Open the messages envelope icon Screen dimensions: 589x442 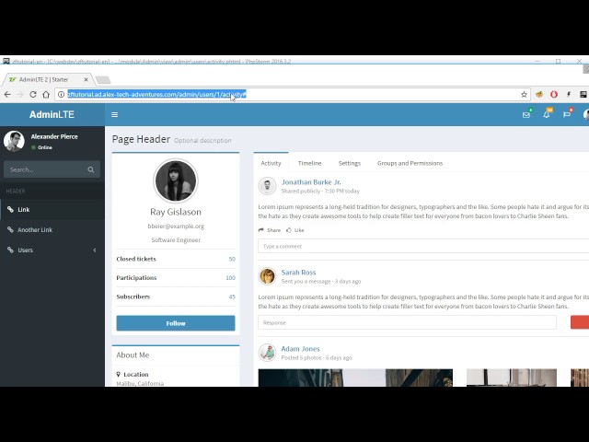(526, 114)
